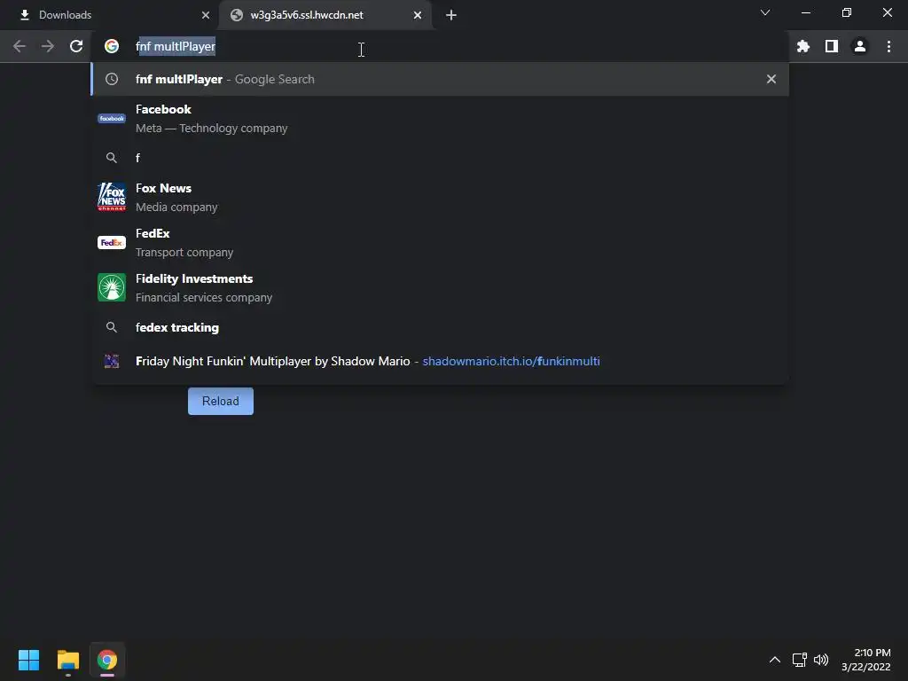Click the browser forward arrow
908x681 pixels.
pyautogui.click(x=48, y=46)
